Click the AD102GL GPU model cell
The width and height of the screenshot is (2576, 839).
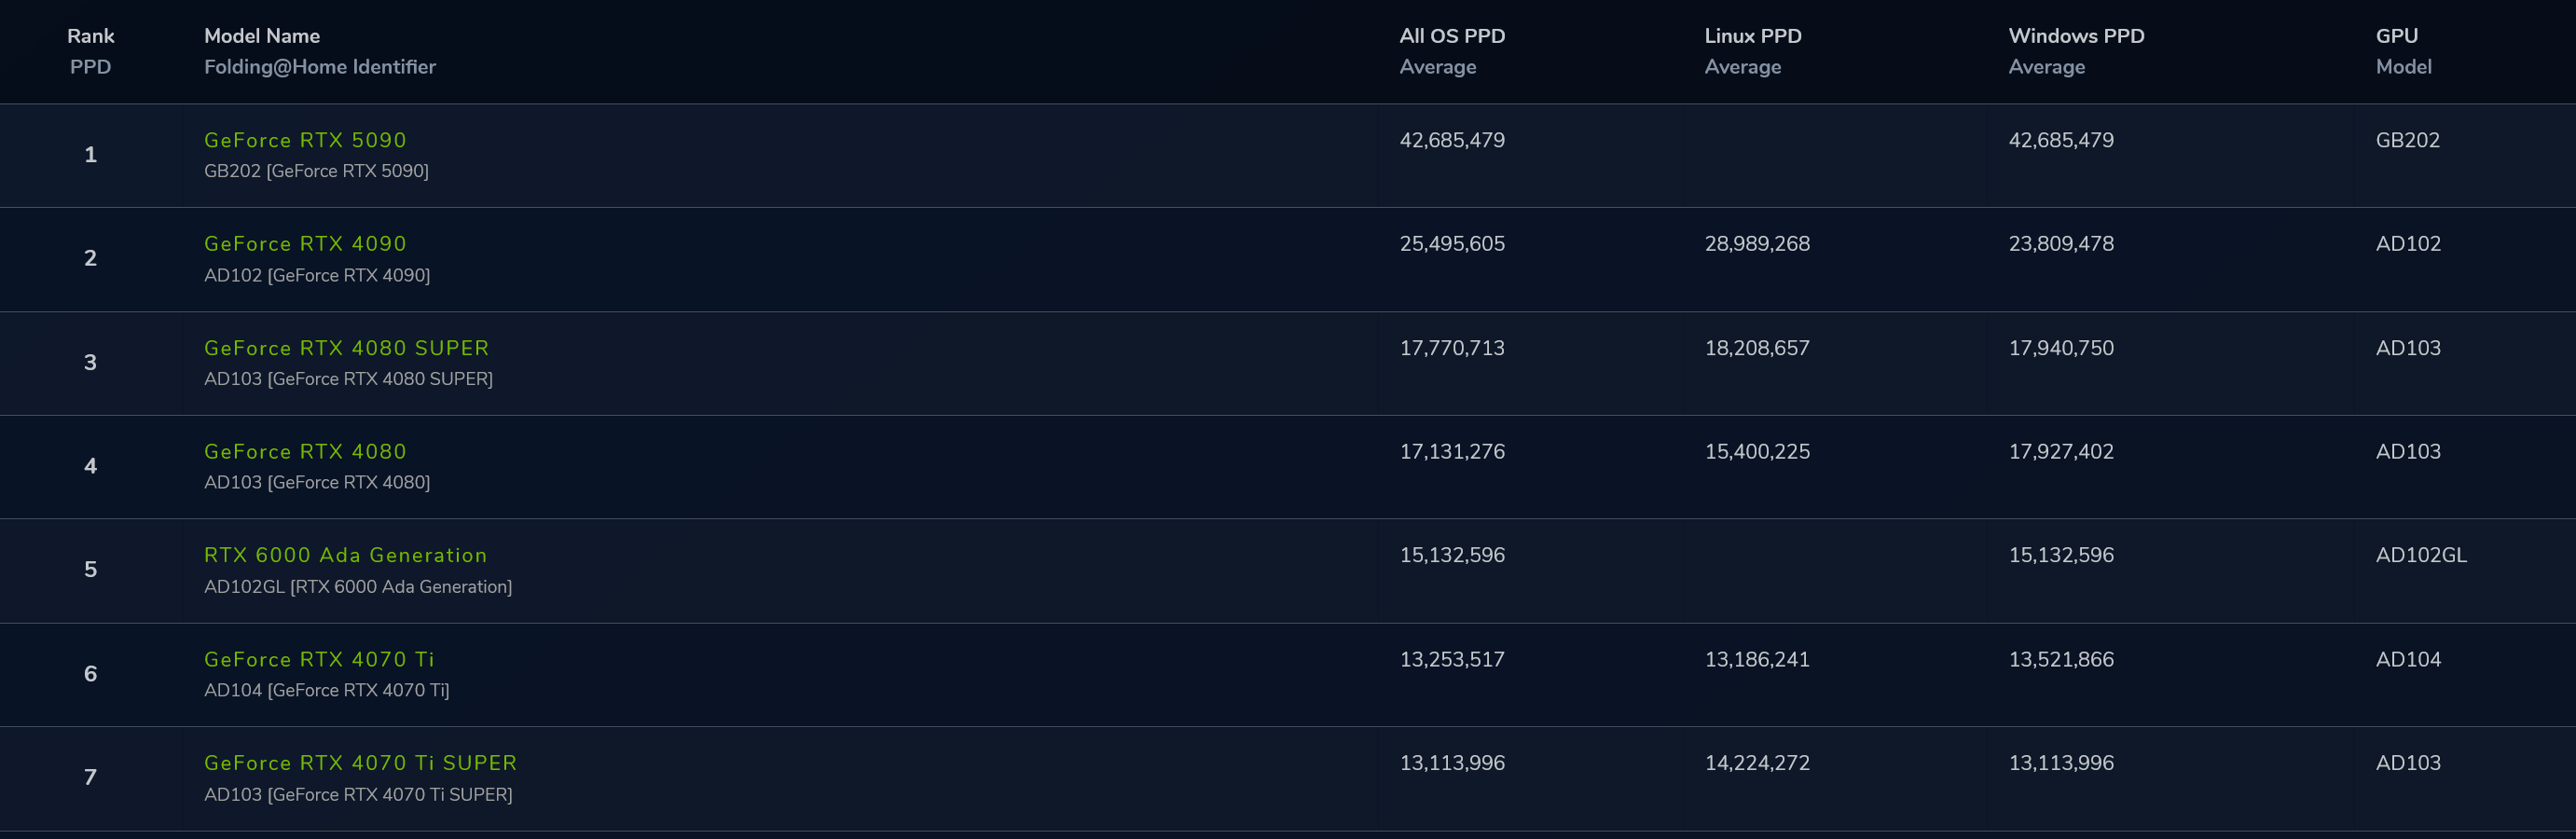[2420, 555]
